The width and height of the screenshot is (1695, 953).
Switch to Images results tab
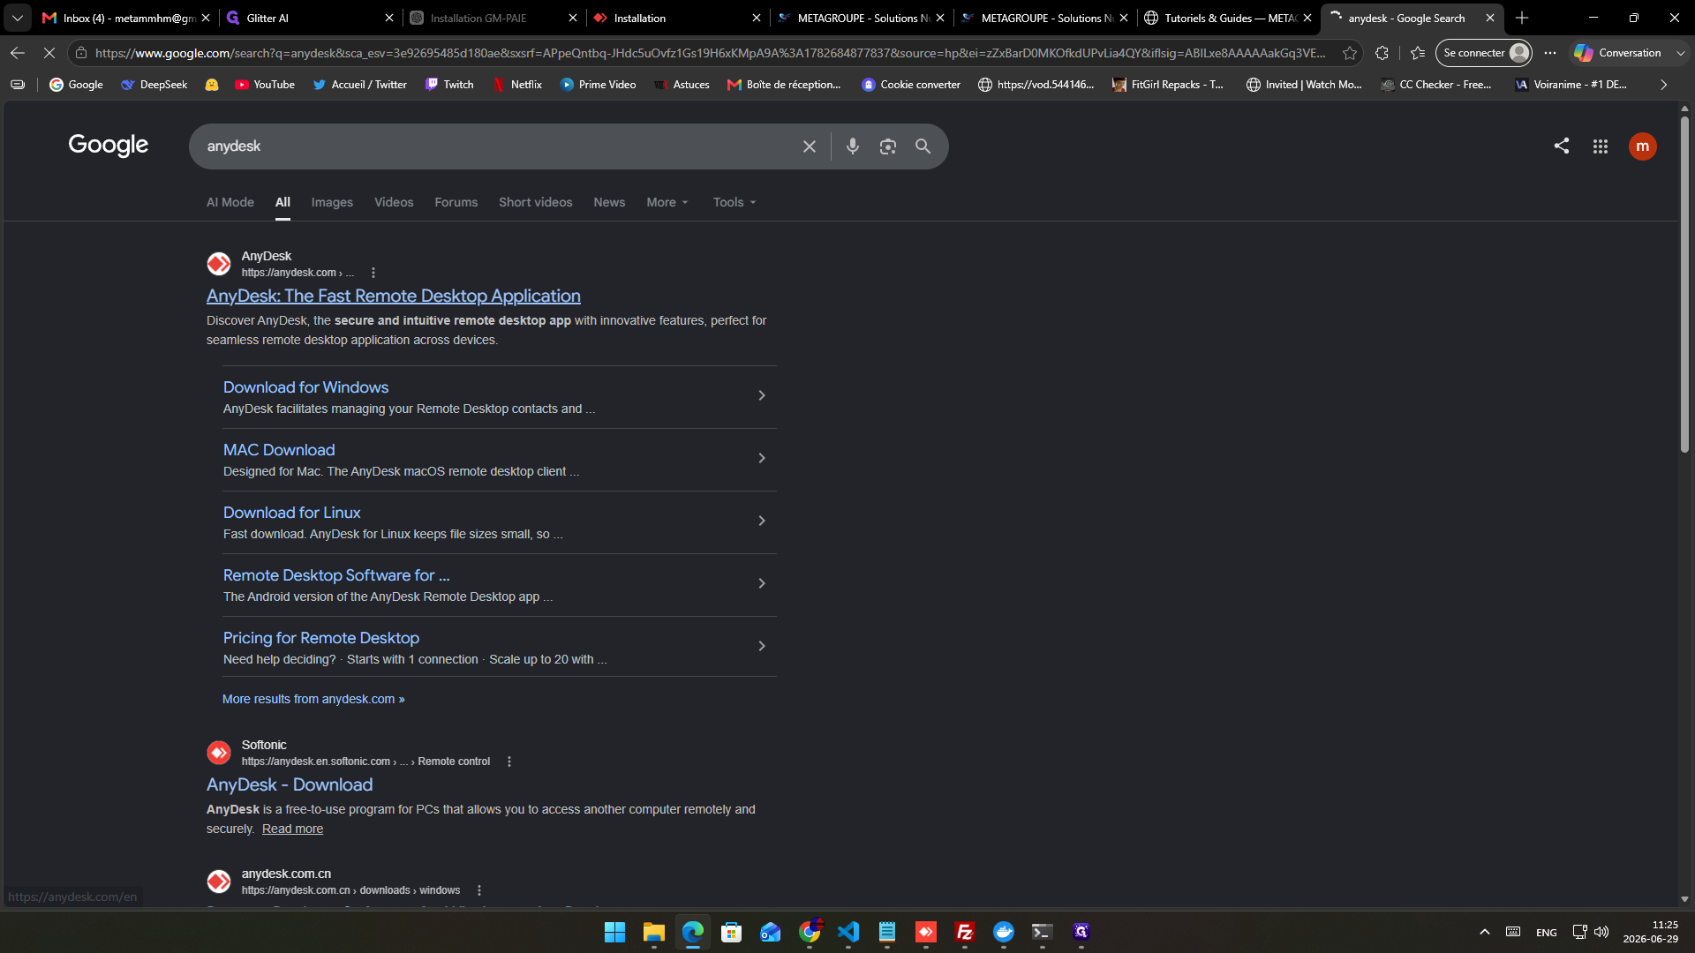(x=332, y=202)
